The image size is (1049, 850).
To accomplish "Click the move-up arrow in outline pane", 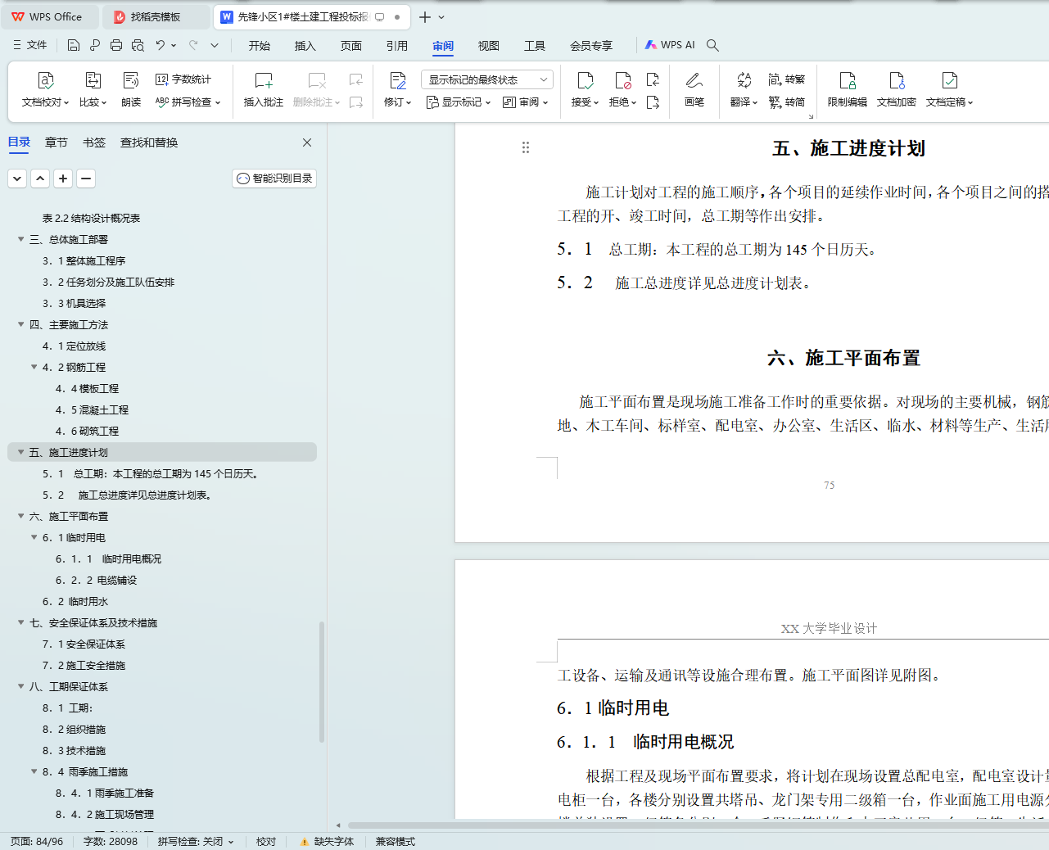I will click(40, 178).
